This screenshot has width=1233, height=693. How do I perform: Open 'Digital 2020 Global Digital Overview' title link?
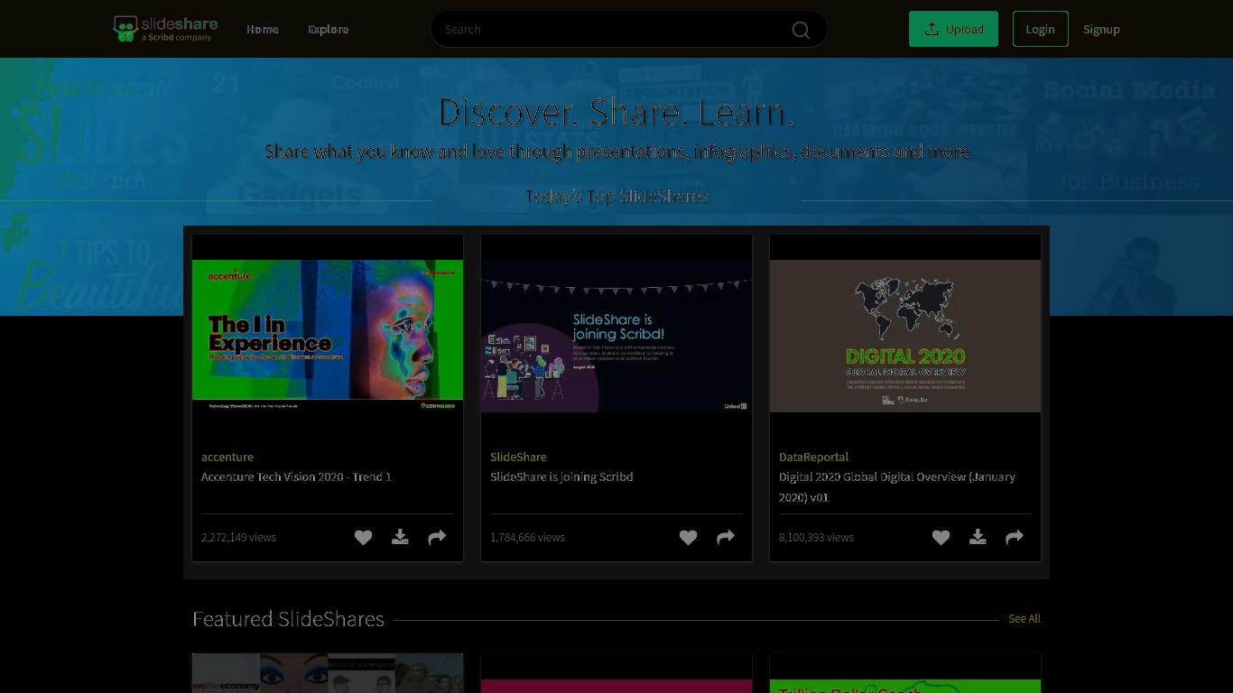click(897, 486)
